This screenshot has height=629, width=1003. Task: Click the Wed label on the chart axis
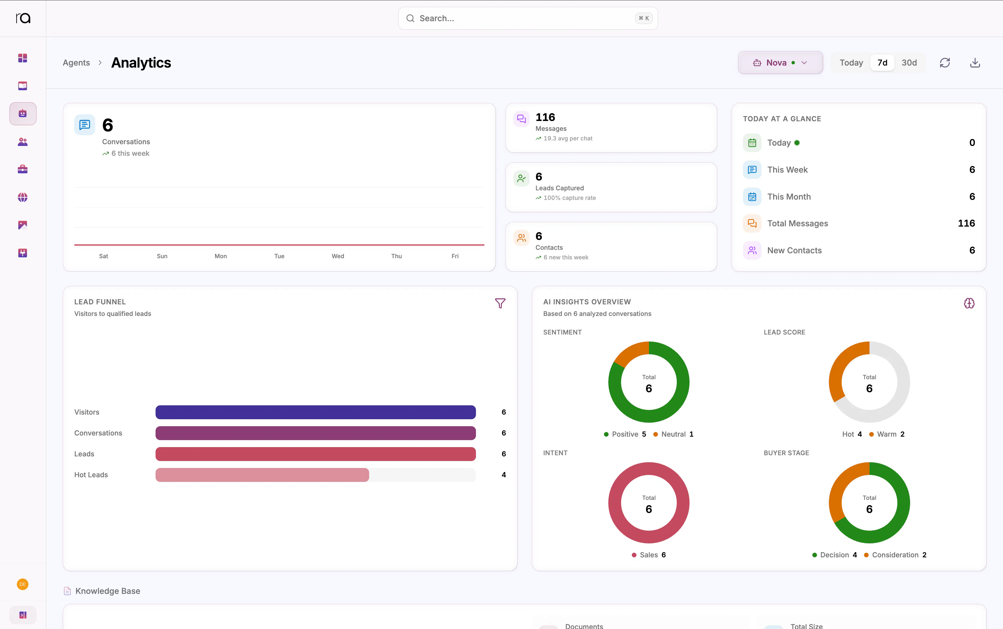coord(338,256)
